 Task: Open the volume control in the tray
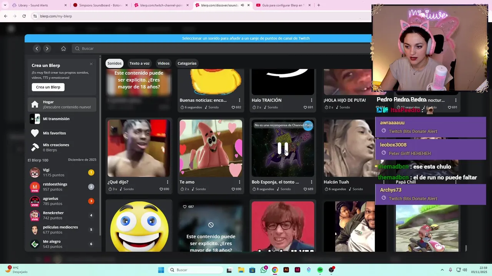465,270
